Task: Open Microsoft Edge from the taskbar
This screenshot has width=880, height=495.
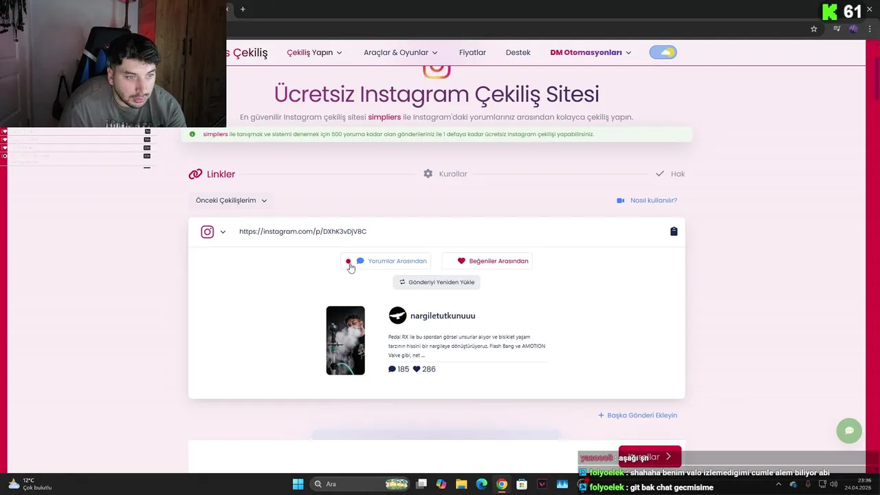Action: click(x=482, y=484)
